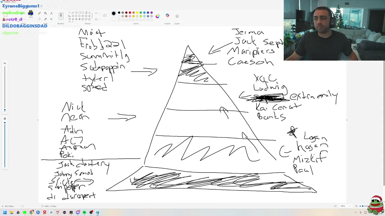Open Chrome from the taskbar
The width and height of the screenshot is (385, 216).
click(x=31, y=212)
